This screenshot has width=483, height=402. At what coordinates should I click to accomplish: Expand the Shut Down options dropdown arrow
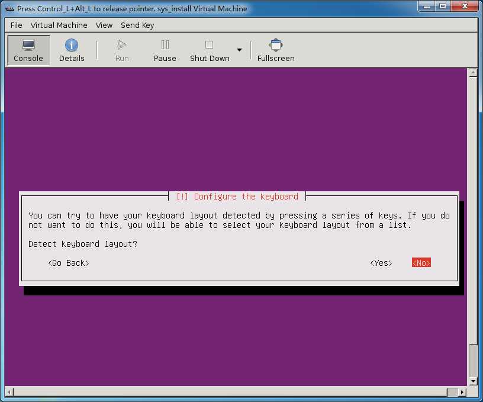(239, 50)
